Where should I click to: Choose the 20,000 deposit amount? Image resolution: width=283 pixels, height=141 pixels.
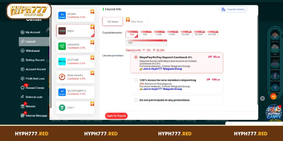[198, 34]
